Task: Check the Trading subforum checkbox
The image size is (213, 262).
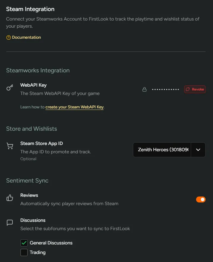Action: (24, 252)
